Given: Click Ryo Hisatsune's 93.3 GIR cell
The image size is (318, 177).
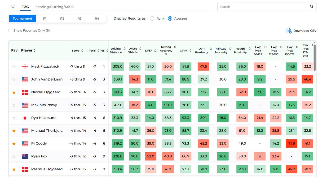Looking at the screenshot, I should point(185,118).
